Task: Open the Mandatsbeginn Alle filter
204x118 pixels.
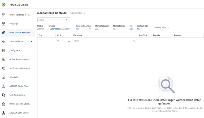Action: 97,29
